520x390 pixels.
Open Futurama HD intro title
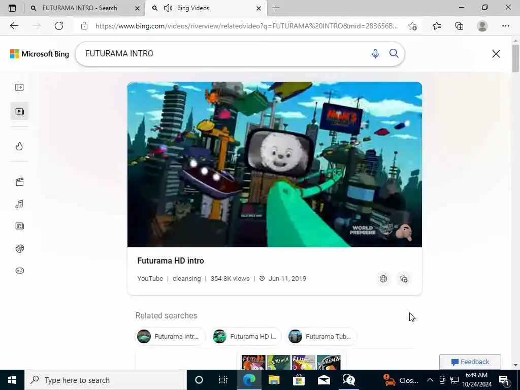pos(171,261)
